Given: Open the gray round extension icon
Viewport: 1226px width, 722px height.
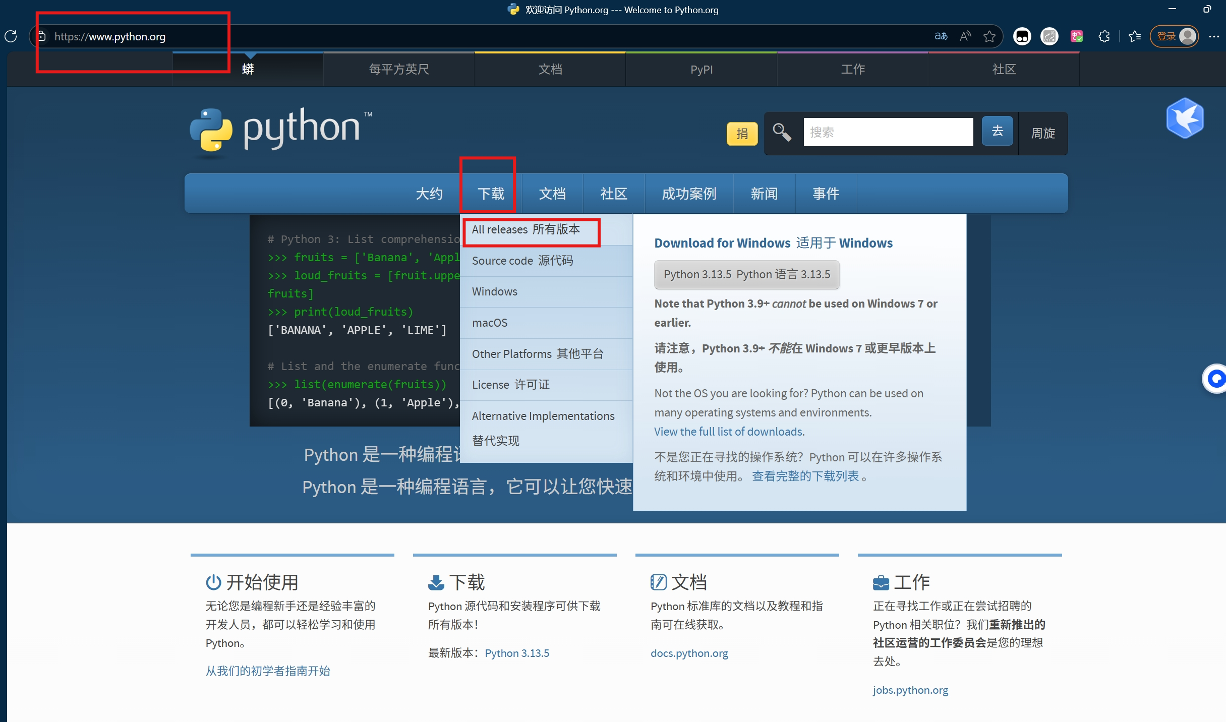Looking at the screenshot, I should pos(1049,36).
